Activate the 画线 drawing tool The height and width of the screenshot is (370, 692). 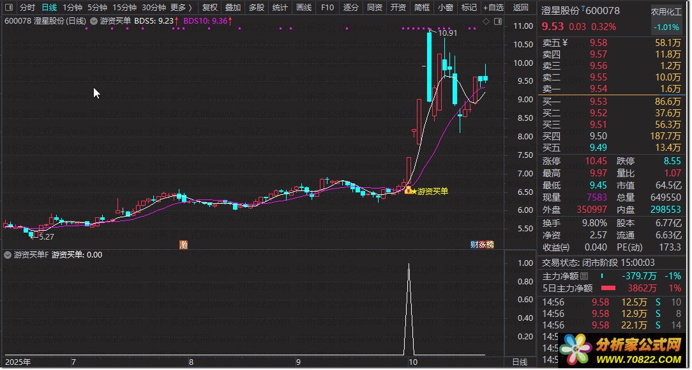pyautogui.click(x=304, y=8)
